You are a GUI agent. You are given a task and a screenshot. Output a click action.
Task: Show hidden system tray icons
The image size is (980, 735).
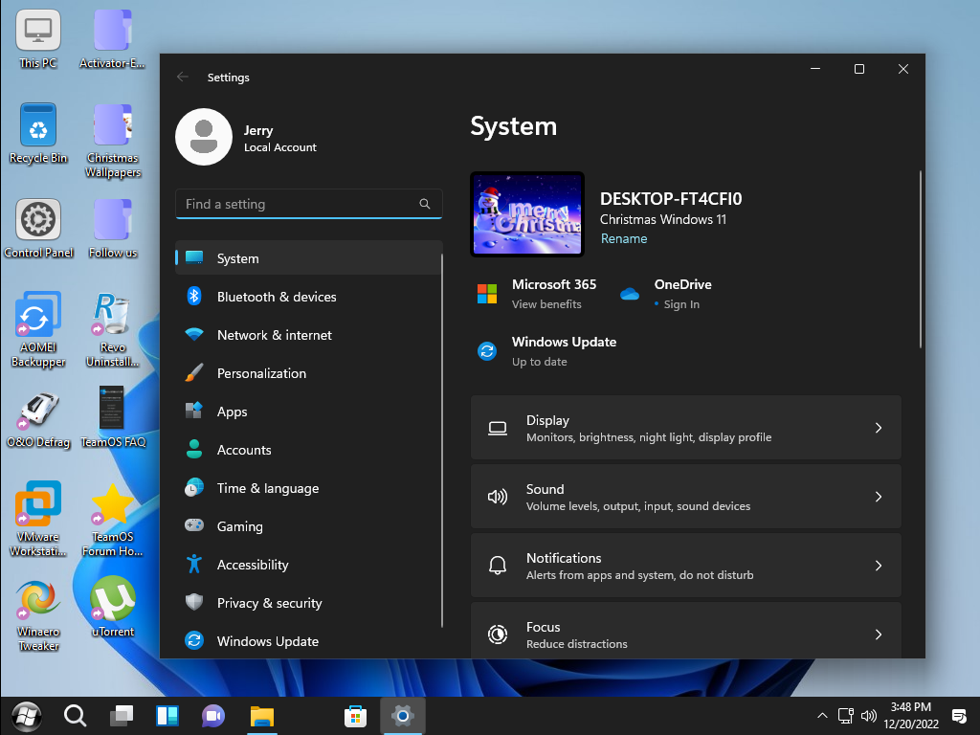[x=822, y=715]
